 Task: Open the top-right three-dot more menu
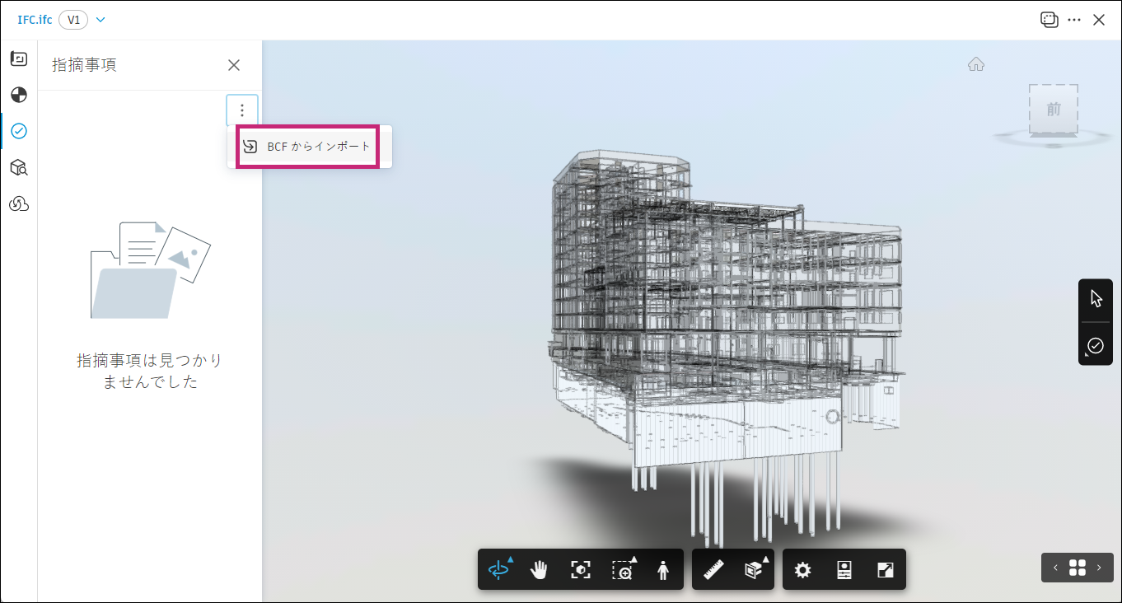click(1074, 20)
